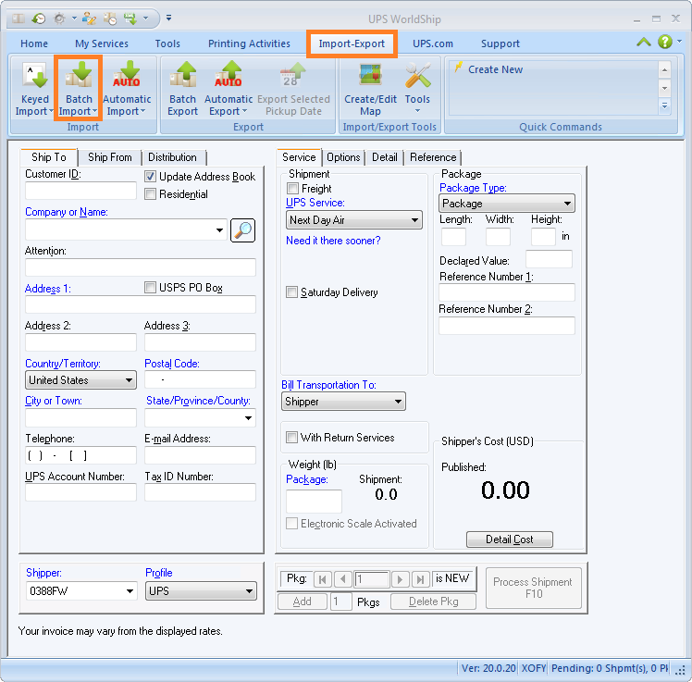This screenshot has height=682, width=692.
Task: Click the Create New quick command
Action: (x=495, y=69)
